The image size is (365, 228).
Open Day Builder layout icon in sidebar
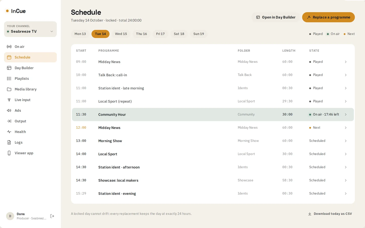point(9,68)
